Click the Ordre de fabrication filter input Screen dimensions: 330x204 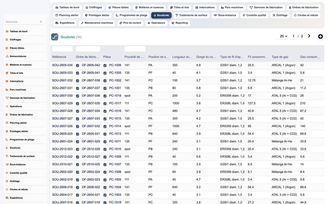tap(88, 49)
